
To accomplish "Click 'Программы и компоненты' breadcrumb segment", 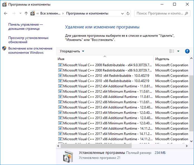I will (87, 13).
